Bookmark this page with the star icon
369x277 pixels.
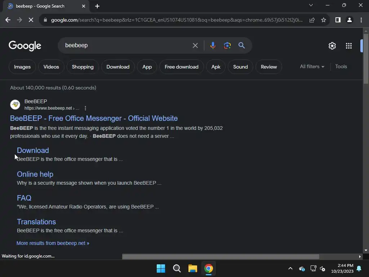tap(324, 20)
